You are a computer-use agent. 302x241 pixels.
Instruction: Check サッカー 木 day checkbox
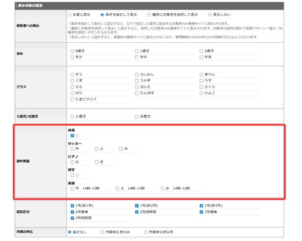121,149
